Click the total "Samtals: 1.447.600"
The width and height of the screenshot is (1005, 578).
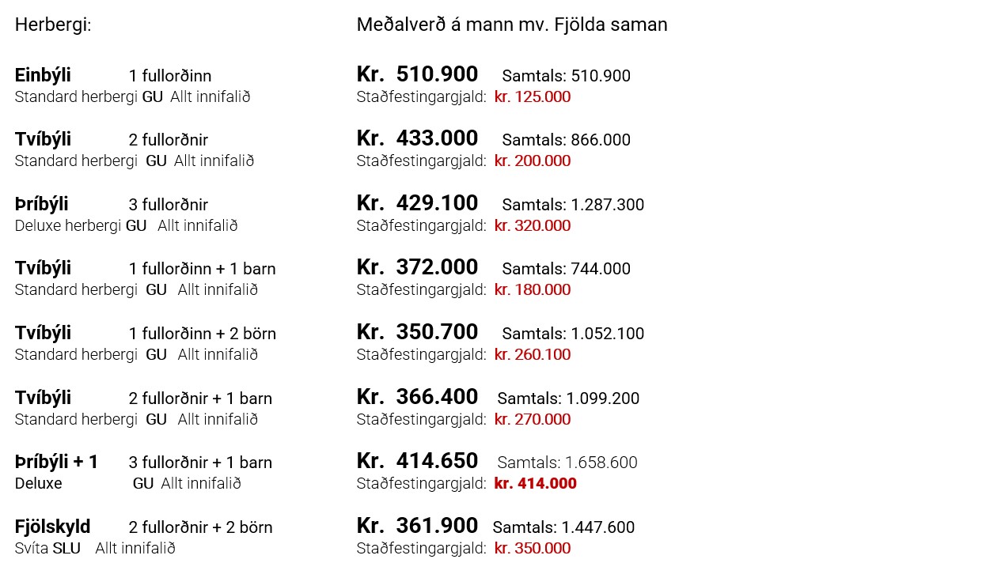pos(563,528)
